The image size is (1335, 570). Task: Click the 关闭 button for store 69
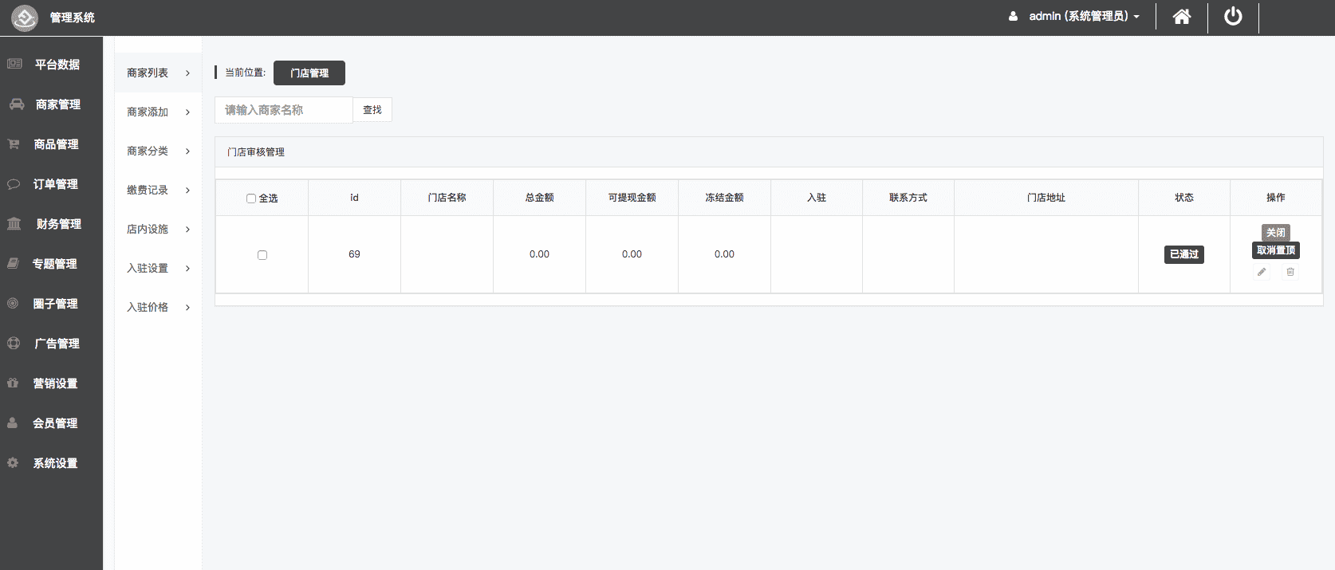pos(1276,233)
